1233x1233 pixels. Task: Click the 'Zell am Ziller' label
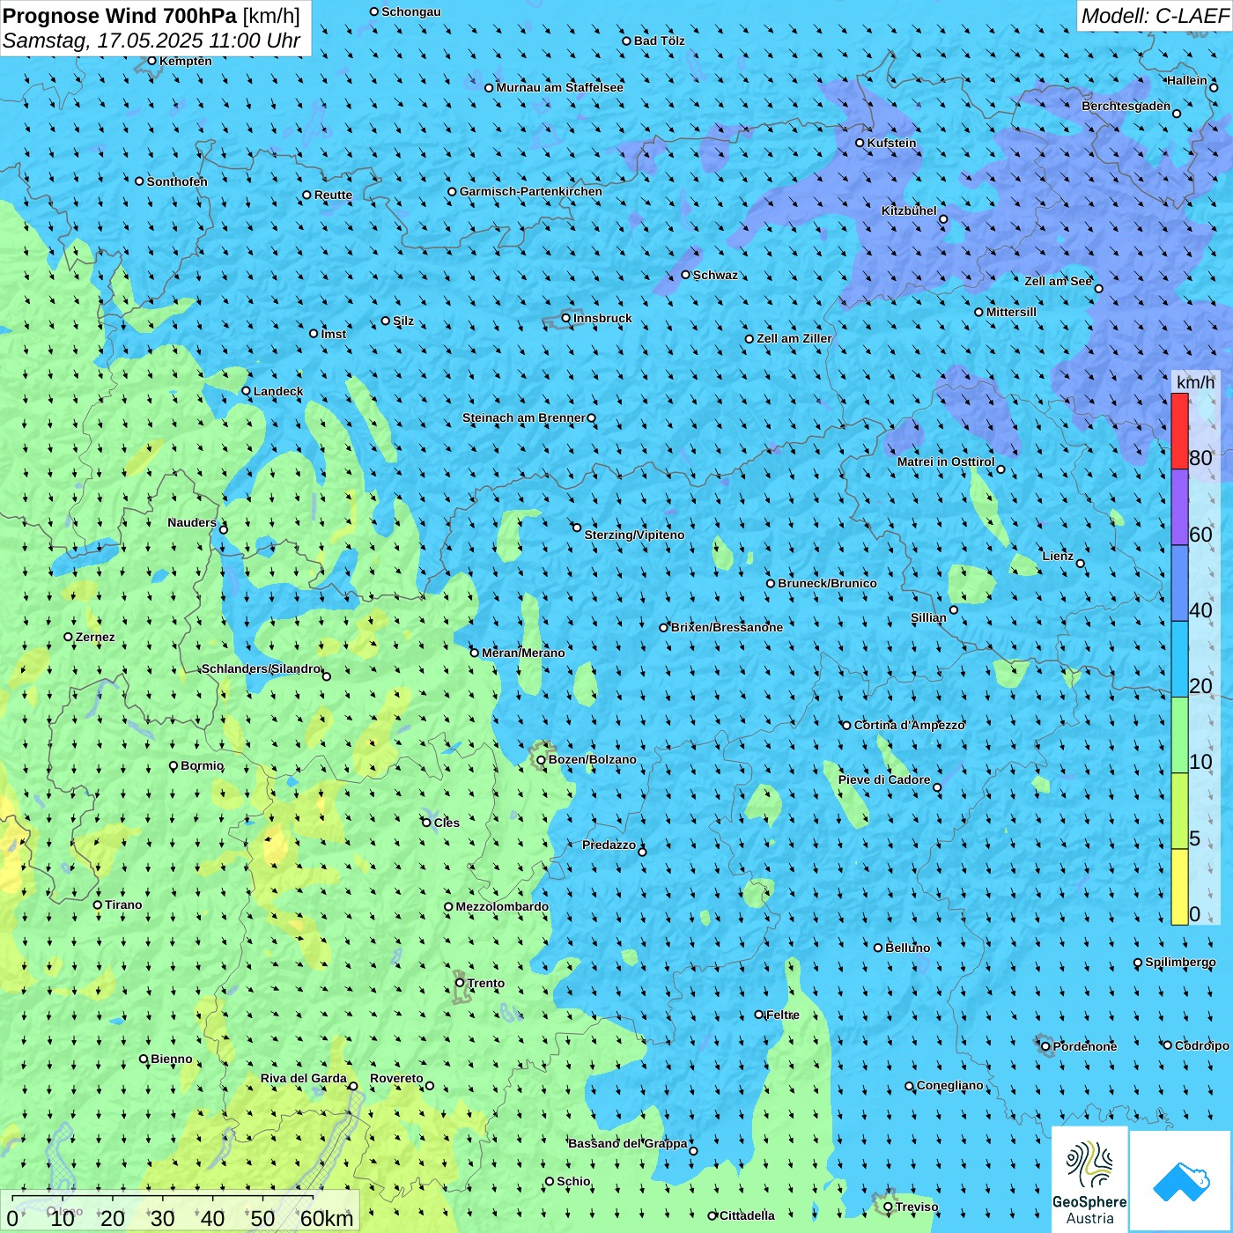pyautogui.click(x=794, y=338)
